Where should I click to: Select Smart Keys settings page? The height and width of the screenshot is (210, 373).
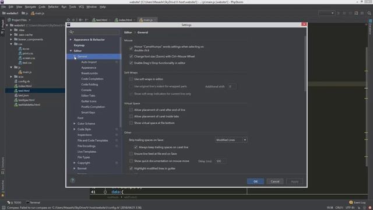(88, 113)
